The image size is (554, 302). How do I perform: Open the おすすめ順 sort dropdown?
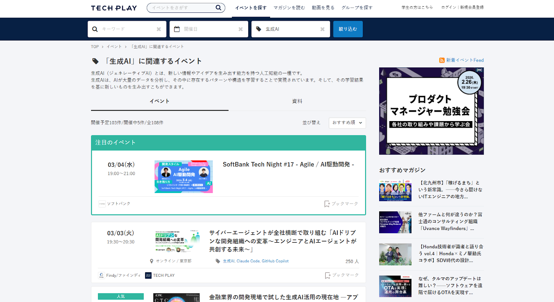[347, 123]
